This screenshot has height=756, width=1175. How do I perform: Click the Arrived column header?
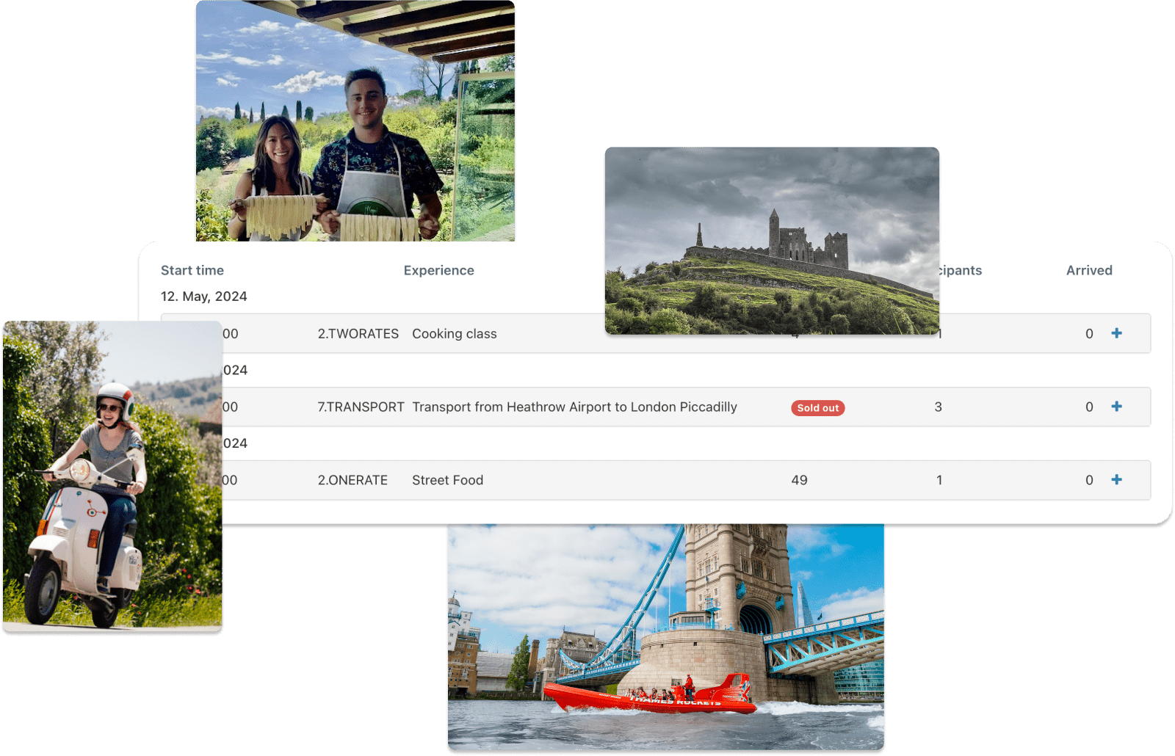(1088, 270)
